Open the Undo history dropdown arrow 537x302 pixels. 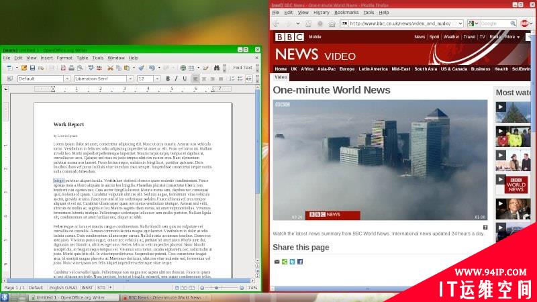159,68
